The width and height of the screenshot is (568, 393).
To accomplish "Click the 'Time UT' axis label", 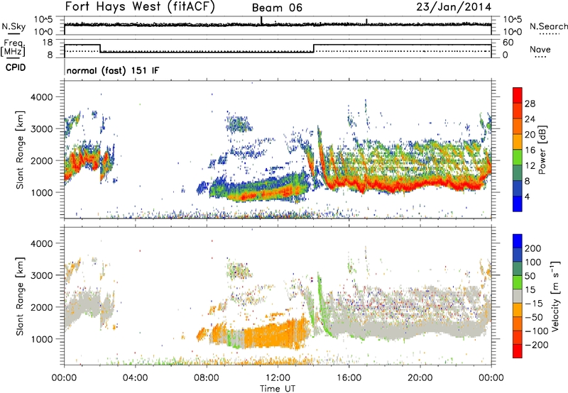I will 278,389.
